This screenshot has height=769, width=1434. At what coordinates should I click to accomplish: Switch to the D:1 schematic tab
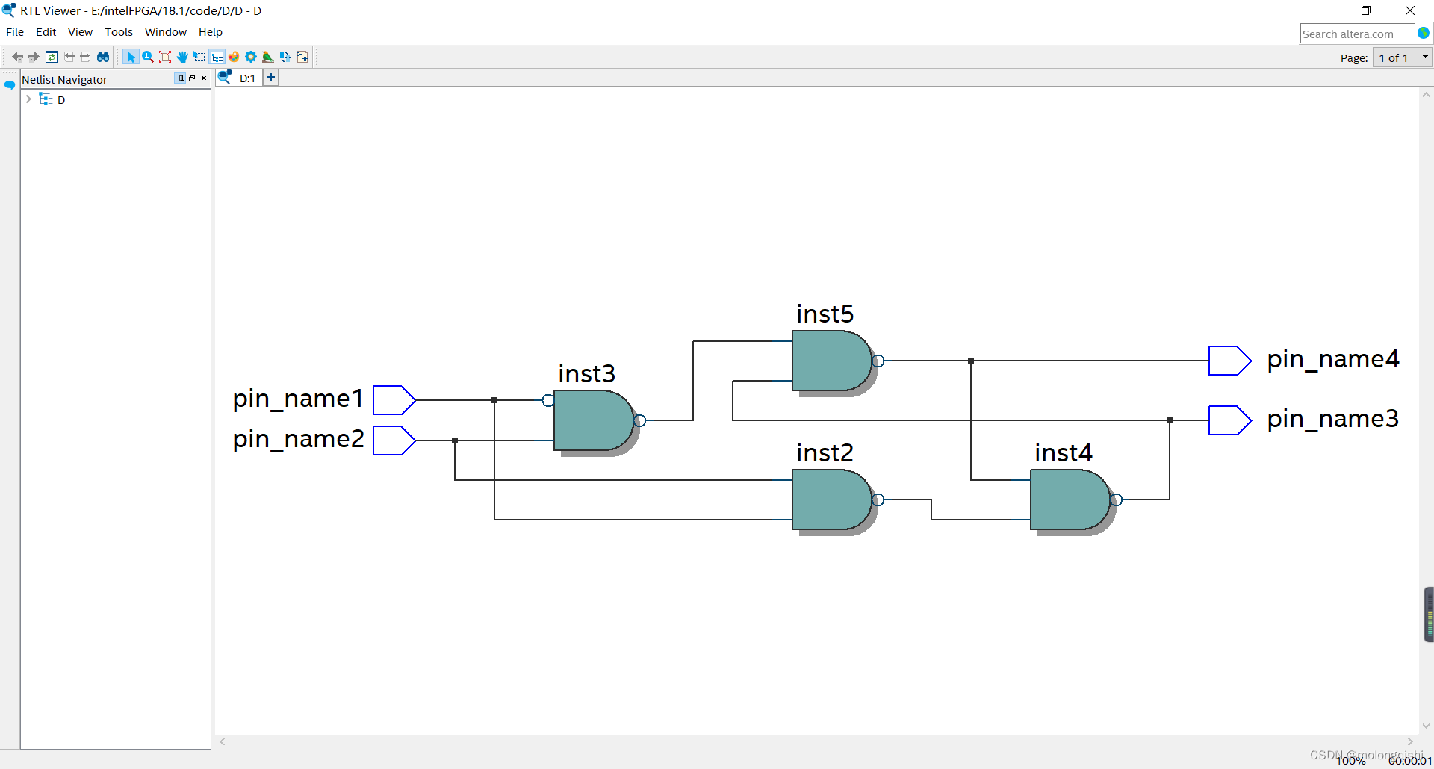[243, 78]
